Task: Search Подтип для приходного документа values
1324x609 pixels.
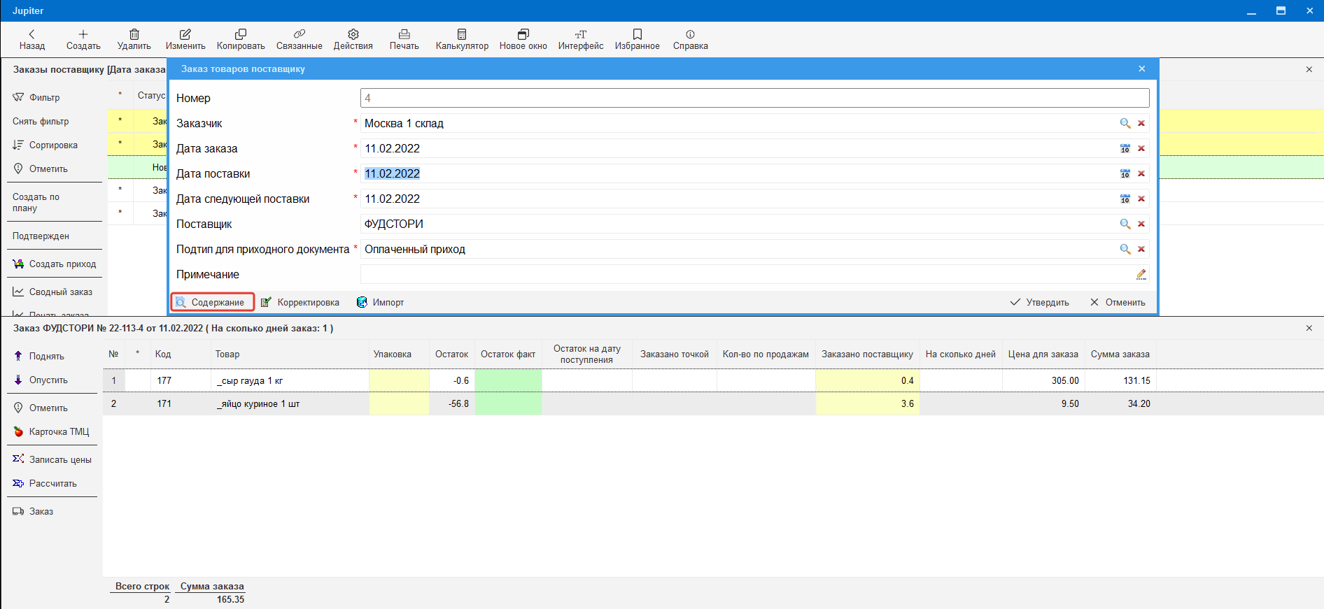Action: click(x=1125, y=249)
